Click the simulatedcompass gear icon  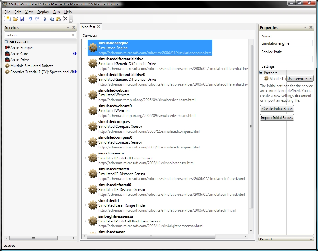click(93, 127)
